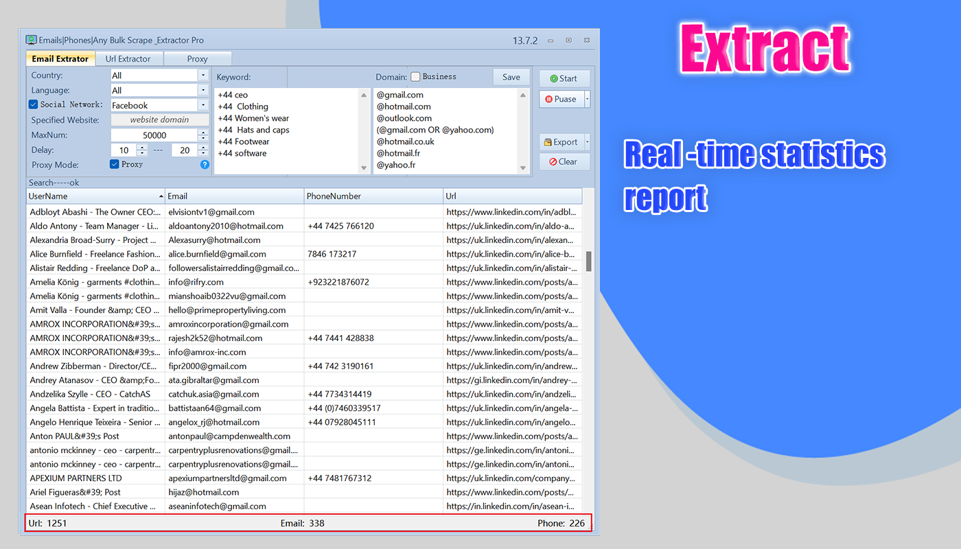The height and width of the screenshot is (549, 961).
Task: Select the Asean Infotech row
Action: point(303,506)
